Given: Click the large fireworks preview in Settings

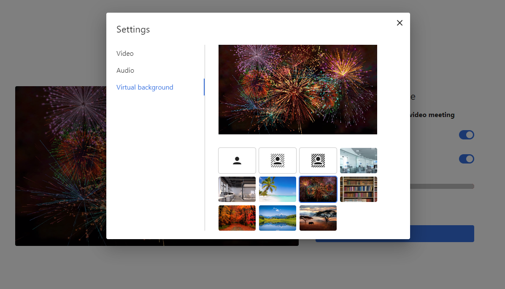Looking at the screenshot, I should pos(297,90).
